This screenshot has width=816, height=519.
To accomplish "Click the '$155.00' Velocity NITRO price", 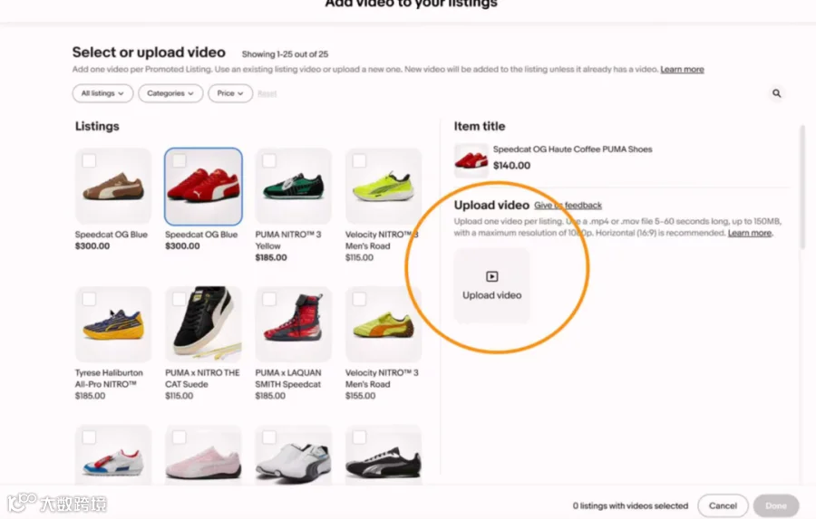I will pyautogui.click(x=360, y=396).
